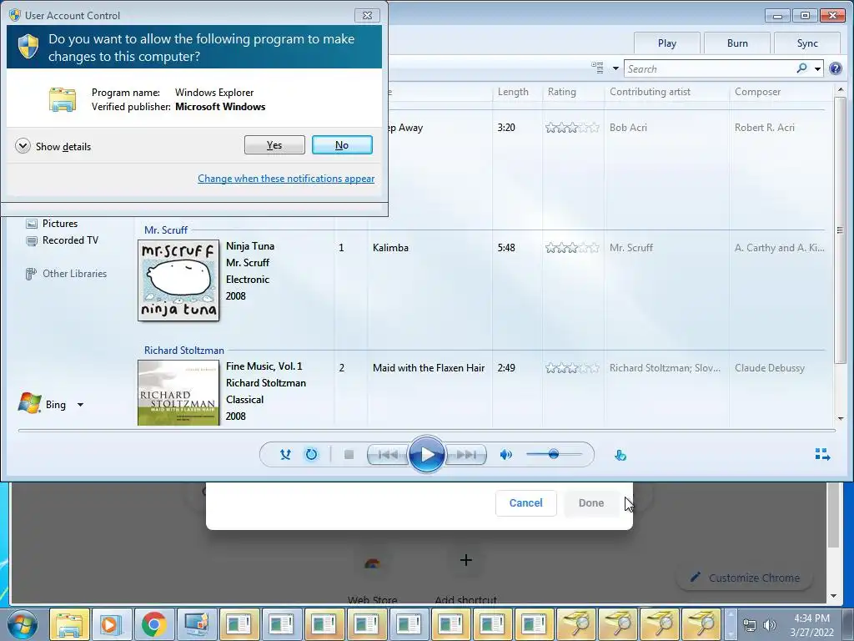Click the icon right of the volume slider
The width and height of the screenshot is (854, 641).
[620, 455]
